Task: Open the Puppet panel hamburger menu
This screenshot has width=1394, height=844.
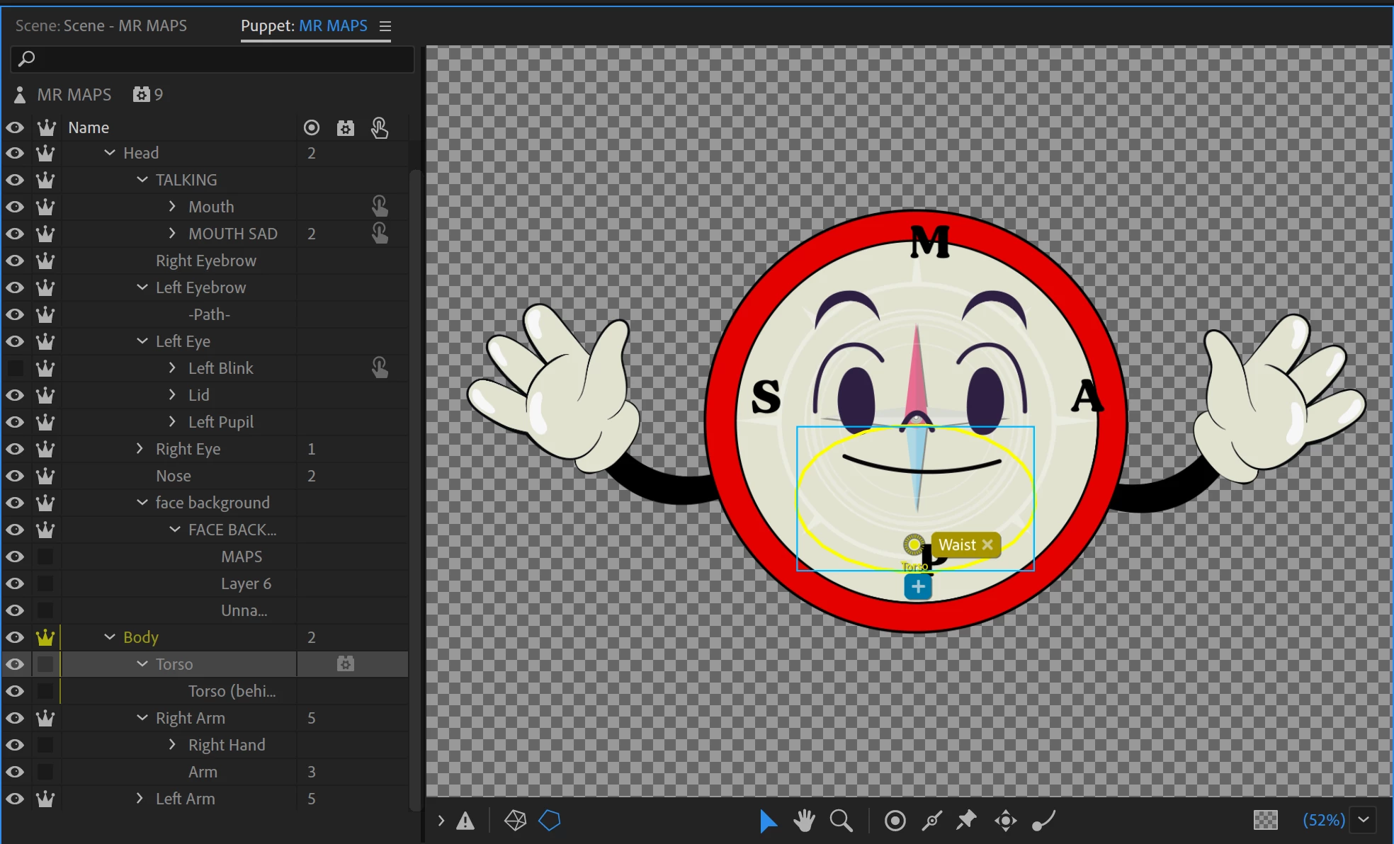Action: [385, 26]
